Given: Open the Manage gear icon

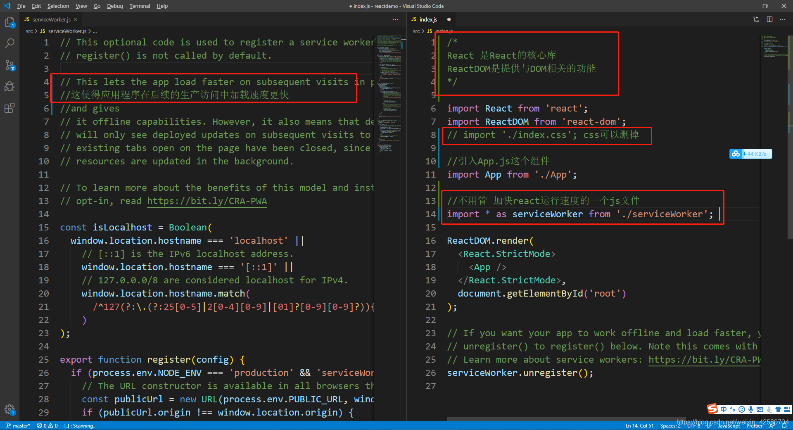Looking at the screenshot, I should click(9, 409).
